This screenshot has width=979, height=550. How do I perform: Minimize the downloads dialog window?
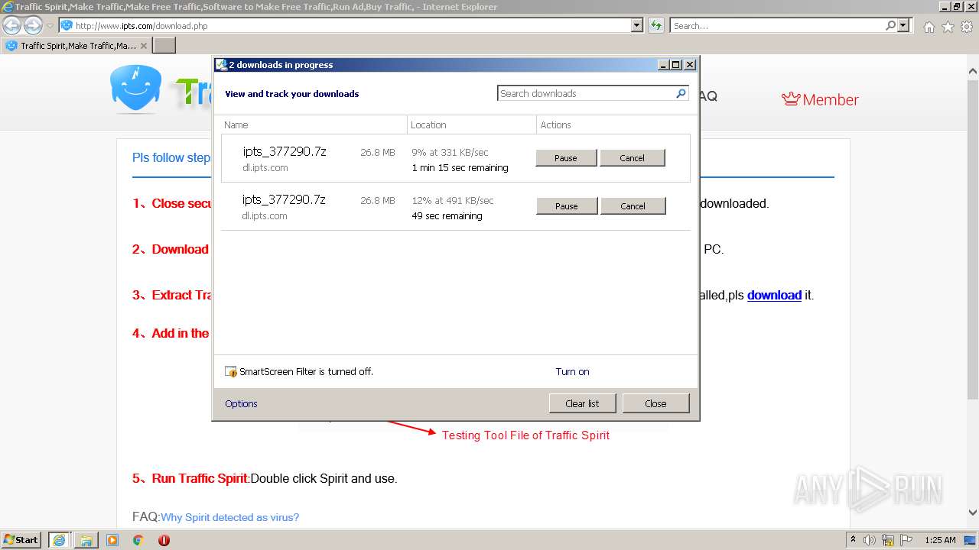click(663, 65)
